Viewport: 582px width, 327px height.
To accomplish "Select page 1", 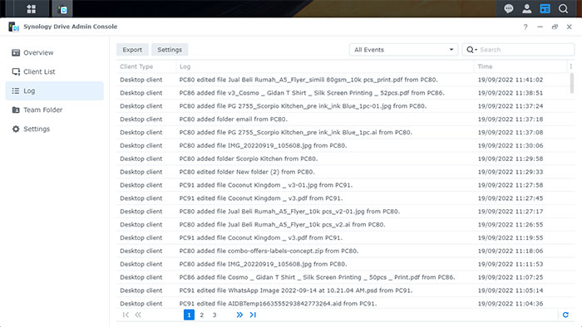I will pyautogui.click(x=189, y=315).
